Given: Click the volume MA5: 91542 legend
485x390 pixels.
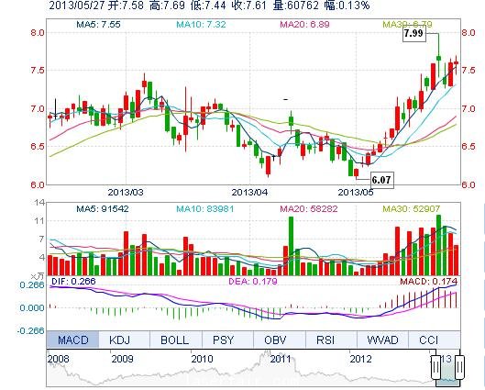Looking at the screenshot, I should point(103,209).
